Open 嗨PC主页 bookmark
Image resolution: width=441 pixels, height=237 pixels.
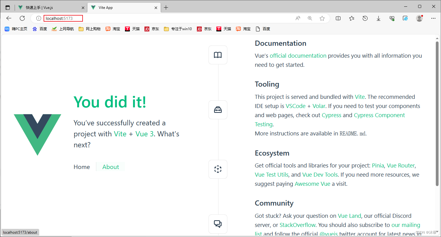coord(16,29)
